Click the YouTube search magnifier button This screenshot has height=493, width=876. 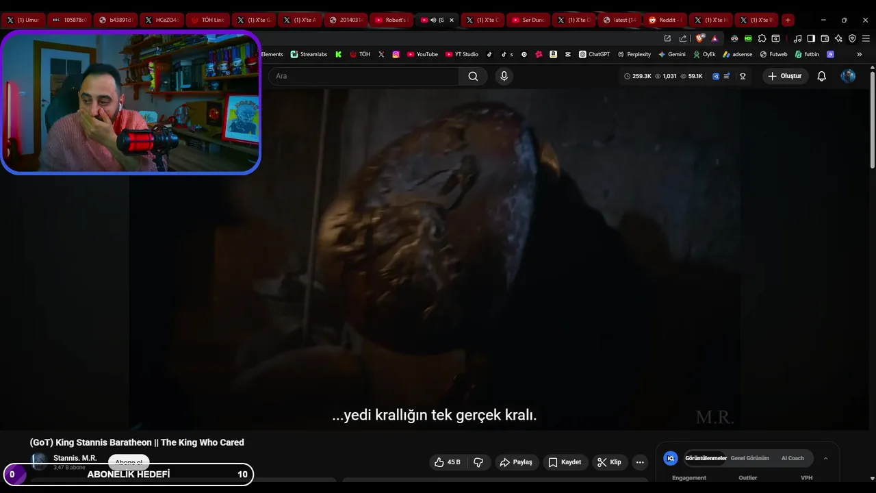[x=473, y=76]
